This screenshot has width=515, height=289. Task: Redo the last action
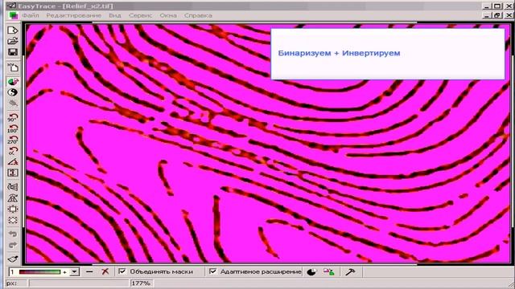click(x=13, y=245)
